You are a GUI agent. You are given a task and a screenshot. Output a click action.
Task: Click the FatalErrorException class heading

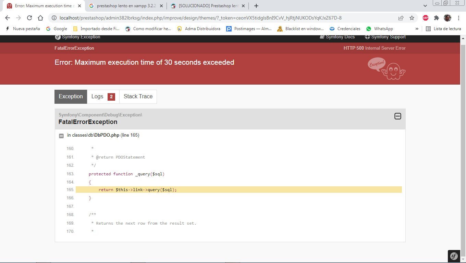(88, 122)
